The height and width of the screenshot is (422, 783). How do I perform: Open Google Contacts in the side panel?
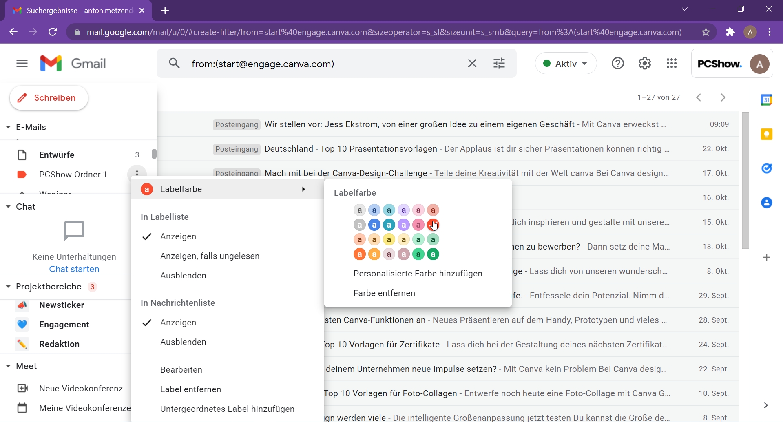click(x=767, y=203)
